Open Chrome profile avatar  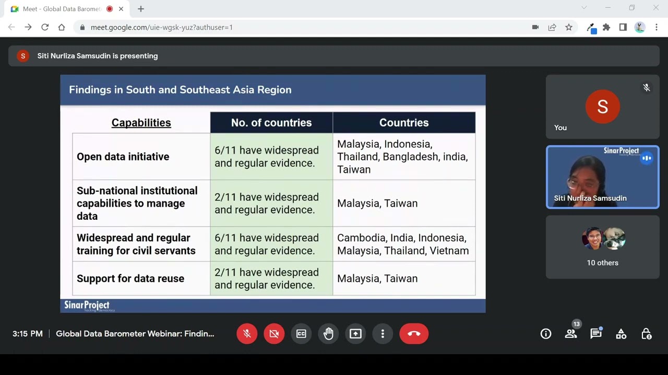[640, 27]
